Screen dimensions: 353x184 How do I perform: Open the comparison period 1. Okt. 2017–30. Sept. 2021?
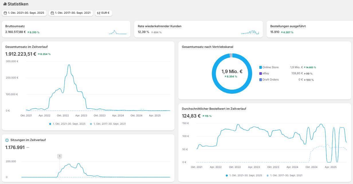[71, 13]
